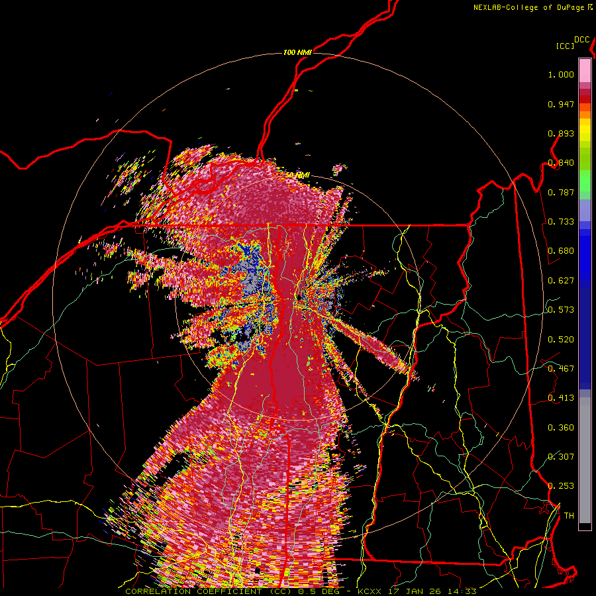Click the 0.947 scale value
The image size is (596, 596).
561,104
